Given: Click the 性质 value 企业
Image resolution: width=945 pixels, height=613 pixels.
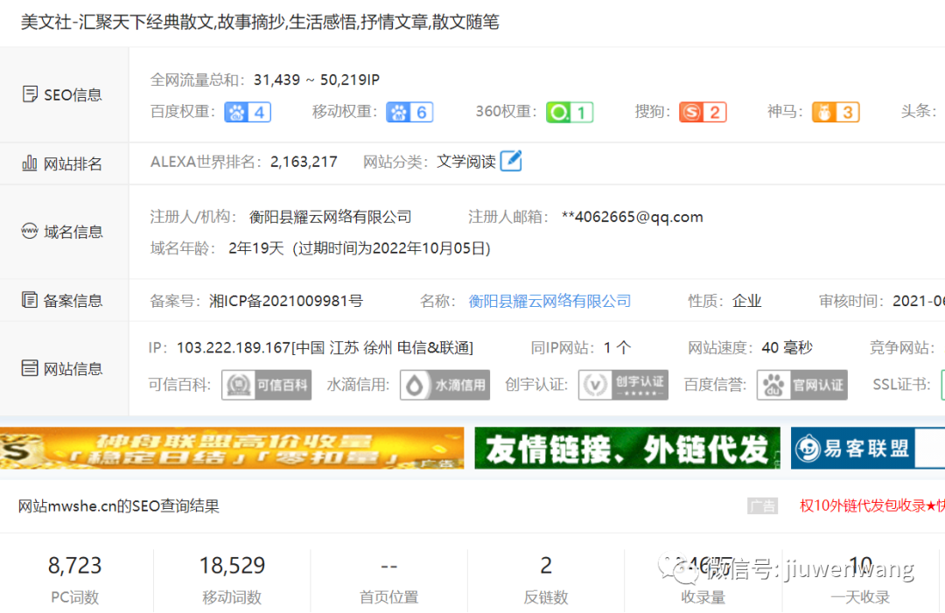Looking at the screenshot, I should coord(747,301).
